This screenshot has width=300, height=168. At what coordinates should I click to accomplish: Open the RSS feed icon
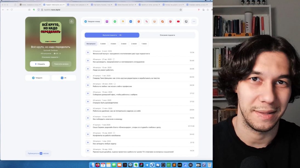coord(186,22)
